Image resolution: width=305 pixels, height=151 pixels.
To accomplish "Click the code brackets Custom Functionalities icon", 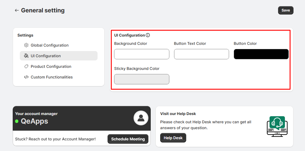I will pos(26,77).
